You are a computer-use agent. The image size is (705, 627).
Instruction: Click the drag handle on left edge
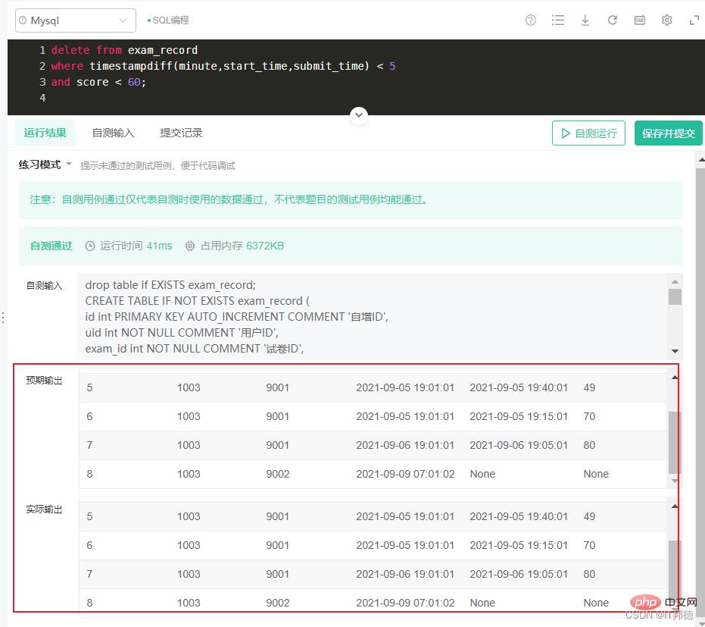pos(3,317)
